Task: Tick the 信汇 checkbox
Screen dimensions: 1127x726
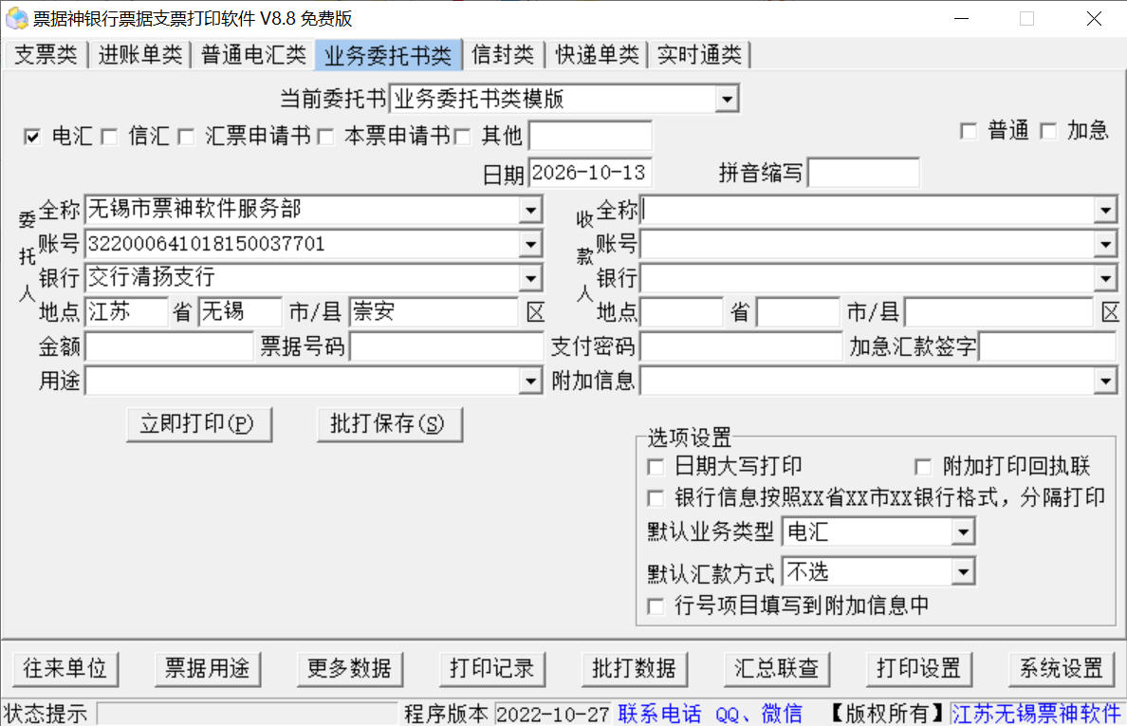Action: click(109, 136)
